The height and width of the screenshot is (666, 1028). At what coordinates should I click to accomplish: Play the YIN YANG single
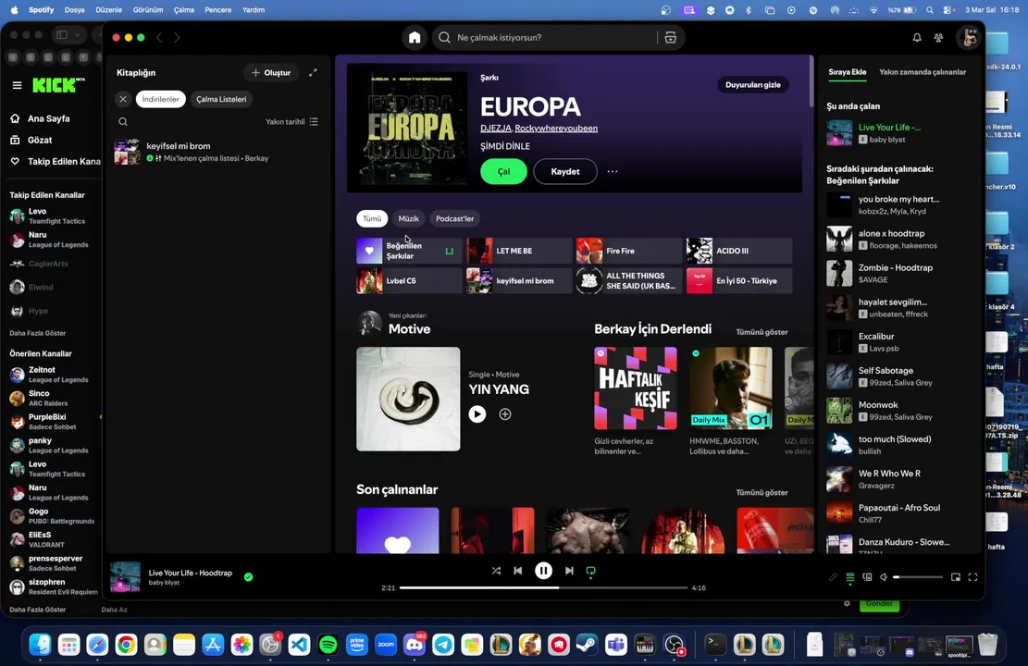477,414
